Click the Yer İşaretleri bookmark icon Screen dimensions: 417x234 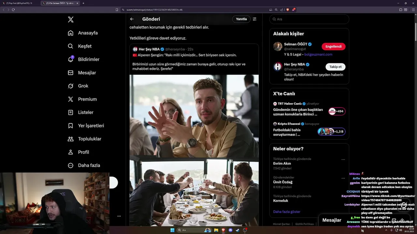click(x=70, y=125)
